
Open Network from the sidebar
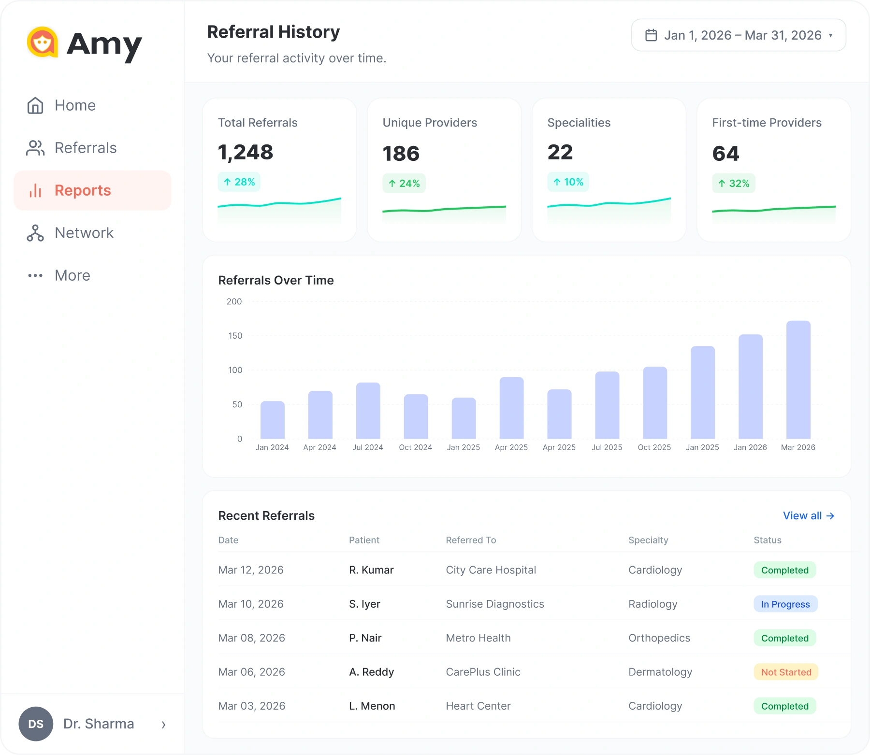pos(93,233)
